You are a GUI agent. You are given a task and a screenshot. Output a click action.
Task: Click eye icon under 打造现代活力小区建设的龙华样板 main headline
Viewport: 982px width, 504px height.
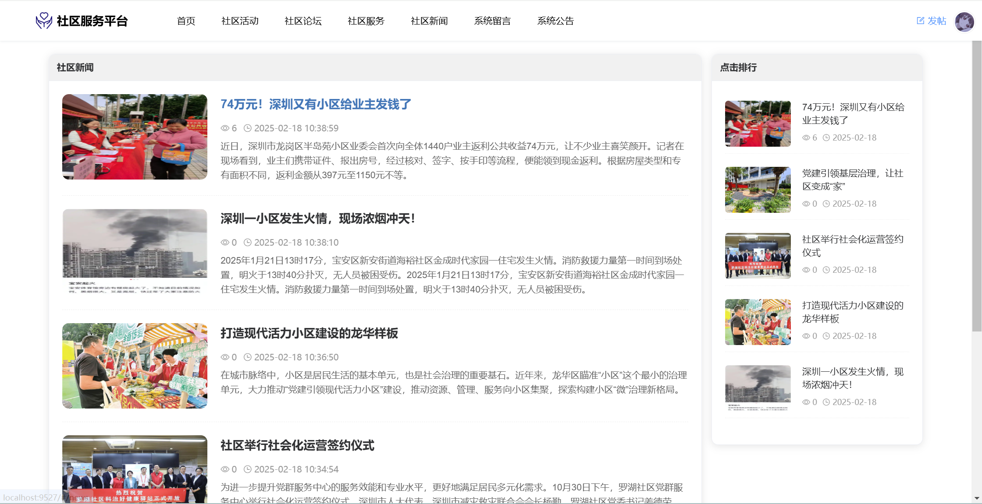pos(225,357)
